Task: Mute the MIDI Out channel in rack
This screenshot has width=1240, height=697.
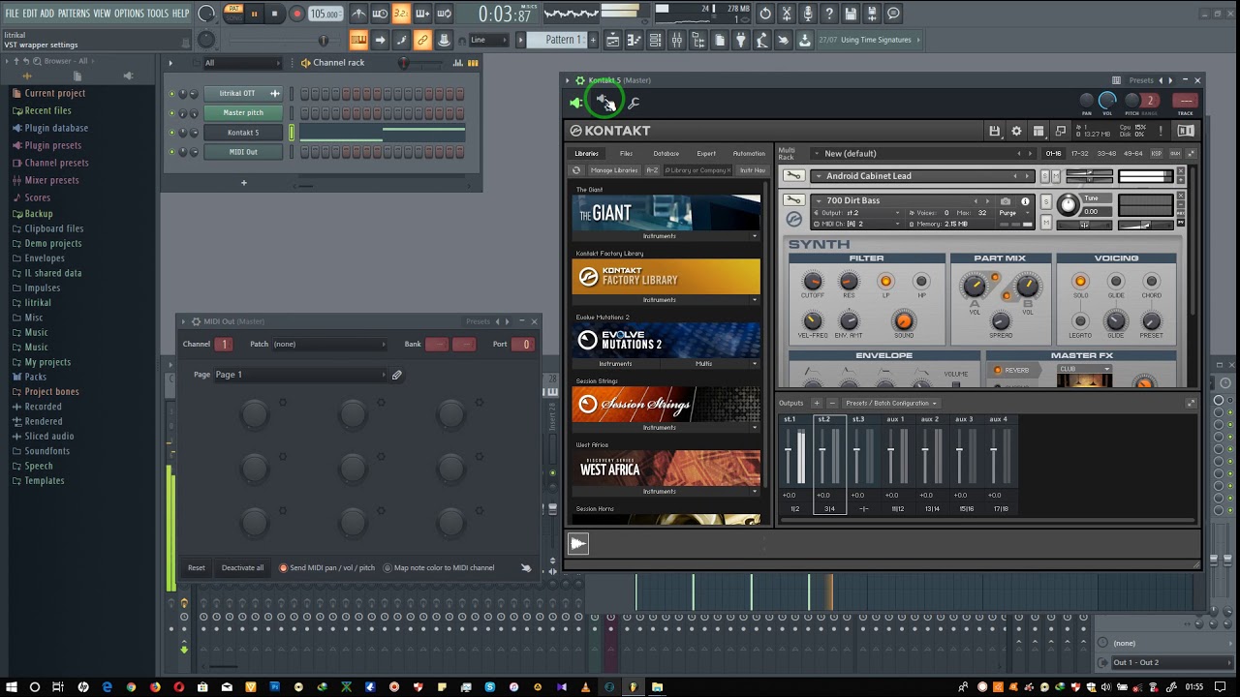Action: [172, 152]
